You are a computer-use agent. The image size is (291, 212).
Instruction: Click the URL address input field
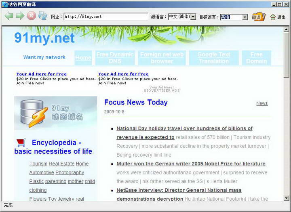(106, 17)
